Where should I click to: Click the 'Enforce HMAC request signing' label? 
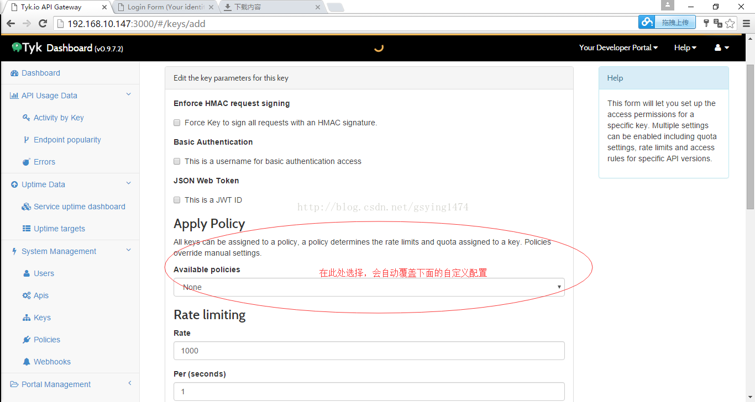tap(232, 103)
